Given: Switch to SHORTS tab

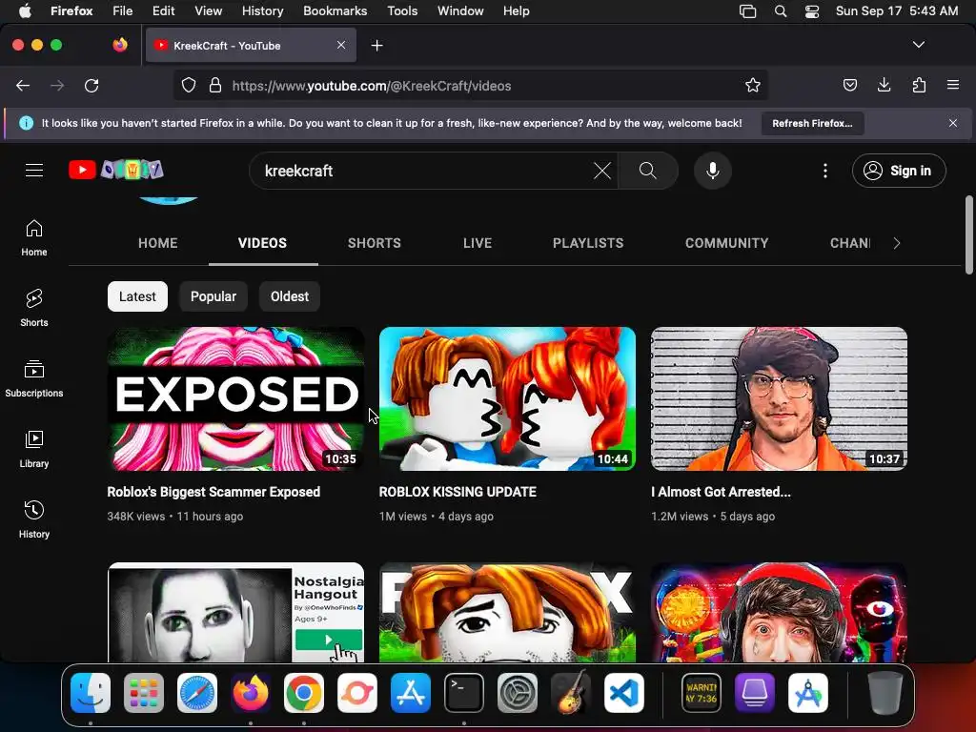Looking at the screenshot, I should point(374,243).
